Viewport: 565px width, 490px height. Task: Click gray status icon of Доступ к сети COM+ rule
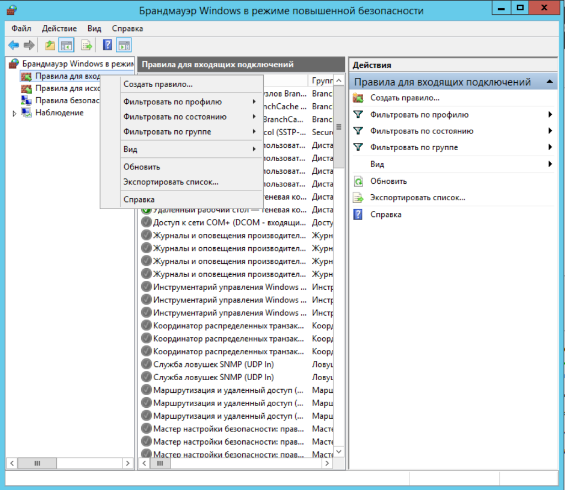[146, 222]
